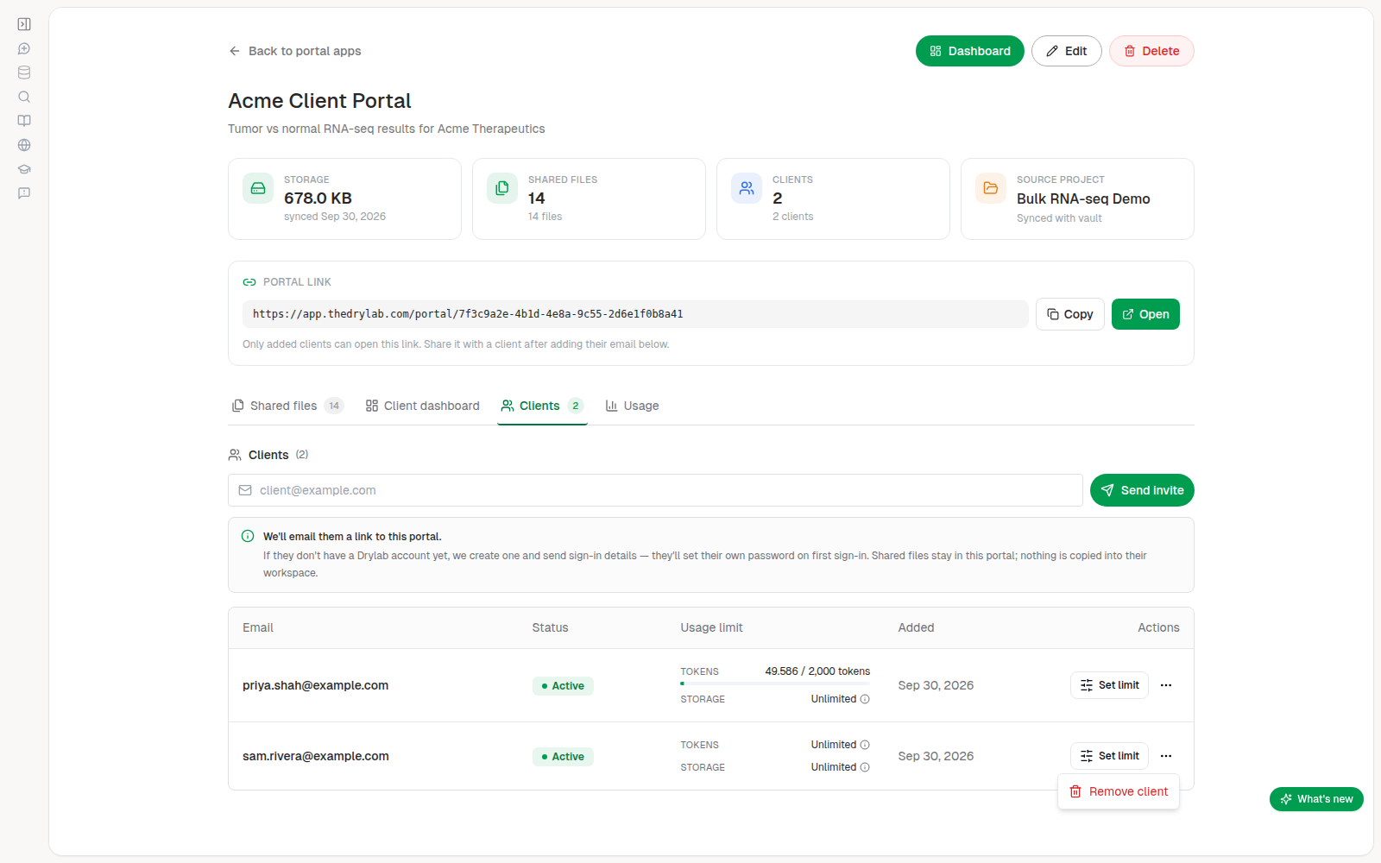The height and width of the screenshot is (863, 1381).
Task: Click the Portal Link chain icon
Action: (249, 282)
